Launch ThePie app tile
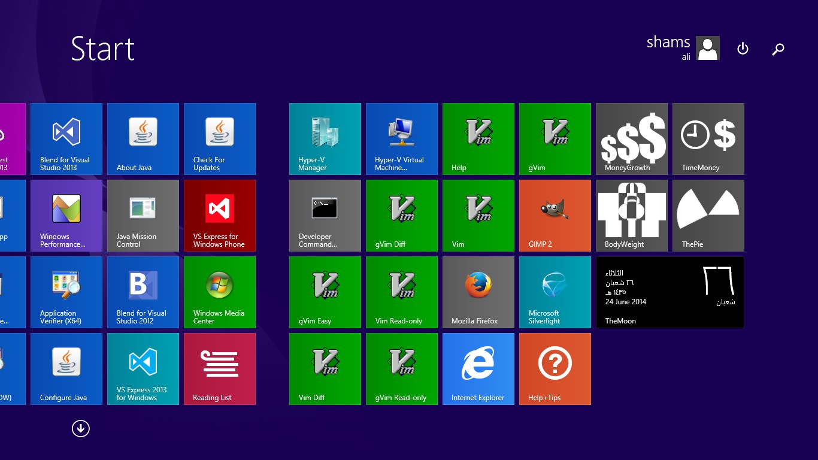Screen dimensions: 818x460 708,216
